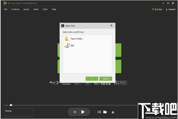This screenshot has width=178, height=119.
Task: Take a snapshot with camera icon
Action: point(99,112)
